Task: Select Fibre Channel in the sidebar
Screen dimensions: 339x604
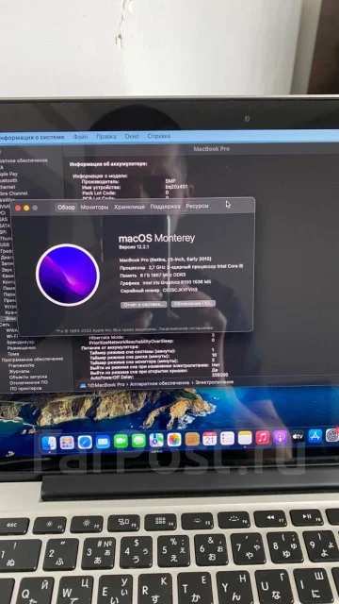Action: (14, 193)
